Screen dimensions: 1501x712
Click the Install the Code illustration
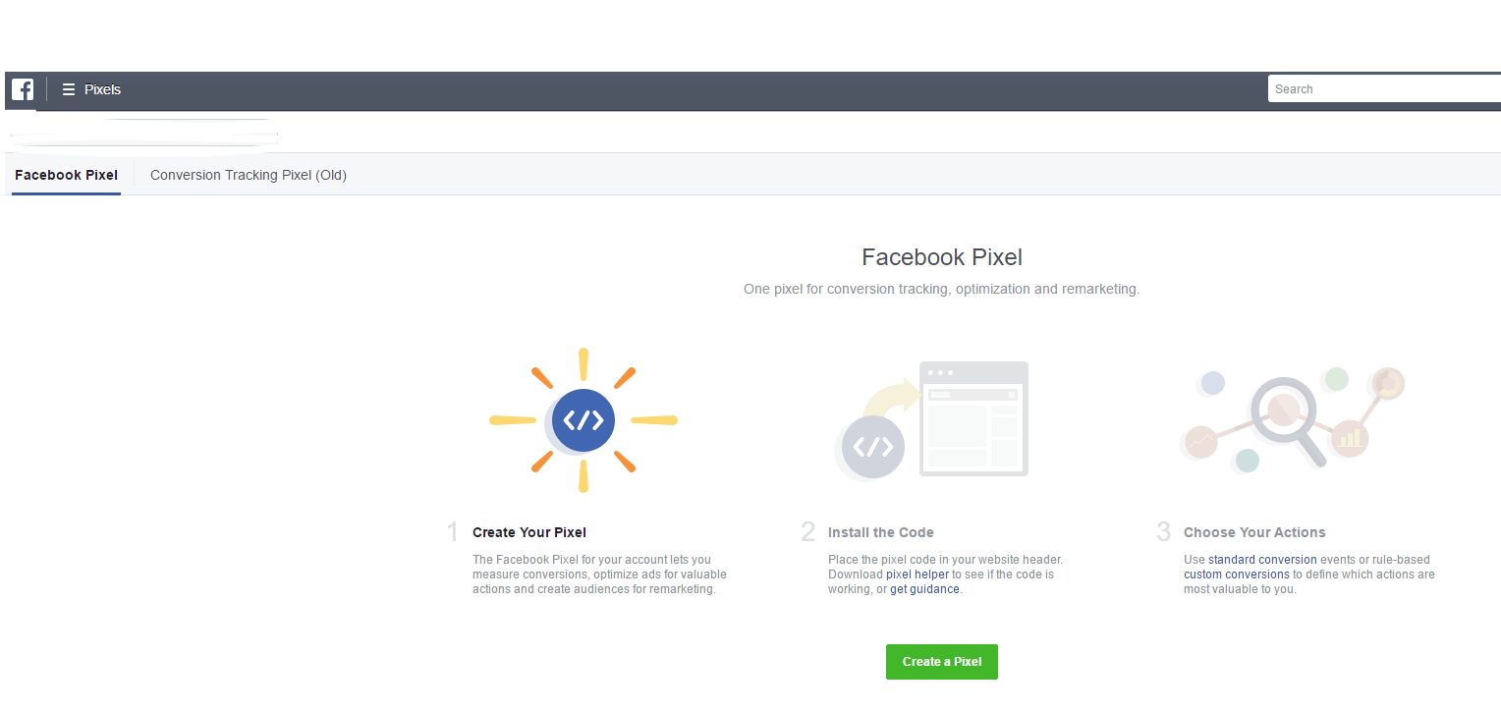930,420
